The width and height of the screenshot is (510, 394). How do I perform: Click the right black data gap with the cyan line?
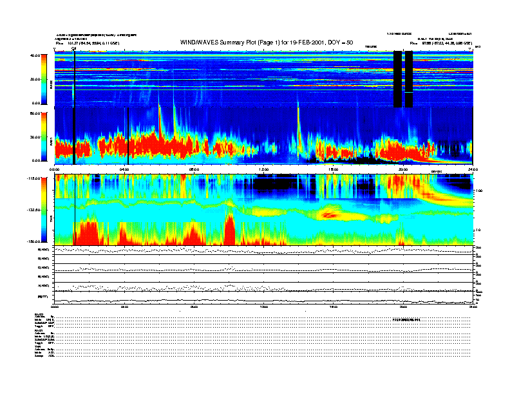tap(409, 79)
